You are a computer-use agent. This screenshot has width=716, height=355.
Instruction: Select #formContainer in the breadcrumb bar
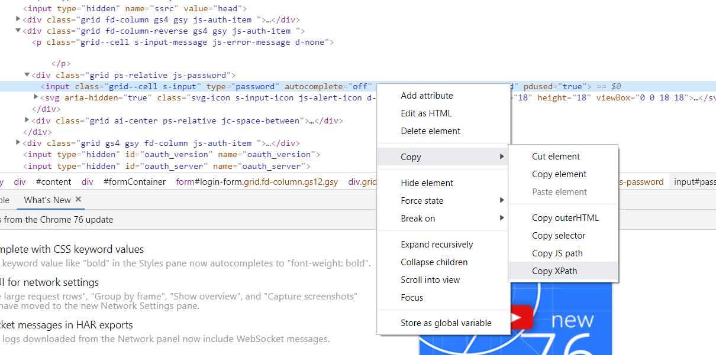[134, 182]
